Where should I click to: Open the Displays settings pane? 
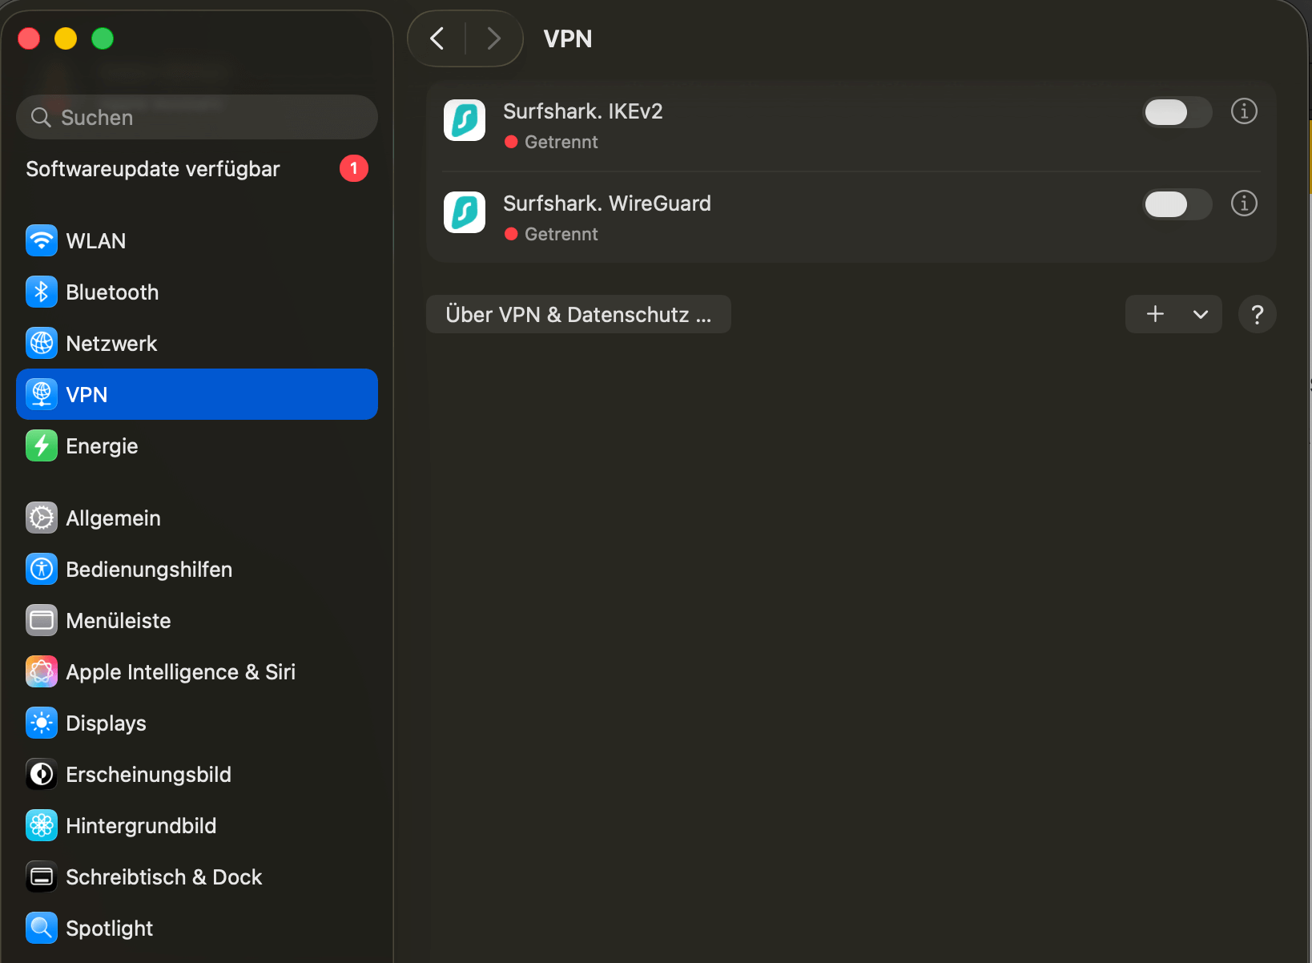pyautogui.click(x=106, y=723)
